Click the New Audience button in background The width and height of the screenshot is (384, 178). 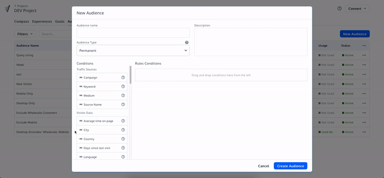[355, 34]
